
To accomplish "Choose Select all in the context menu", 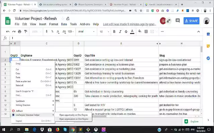I will (33, 85).
